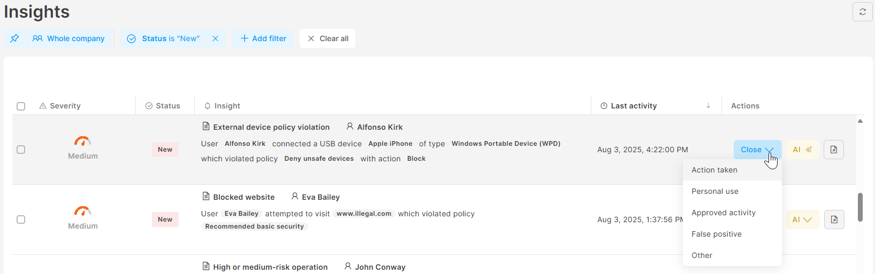Click the Actions column header
This screenshot has height=274, width=875.
[745, 106]
